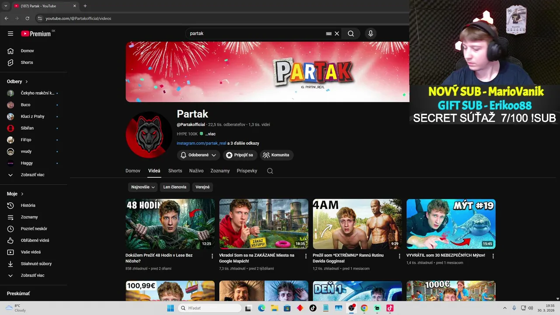Image resolution: width=560 pixels, height=315 pixels.
Task: Open the options menu for the Google Mapách video
Action: pos(306,256)
